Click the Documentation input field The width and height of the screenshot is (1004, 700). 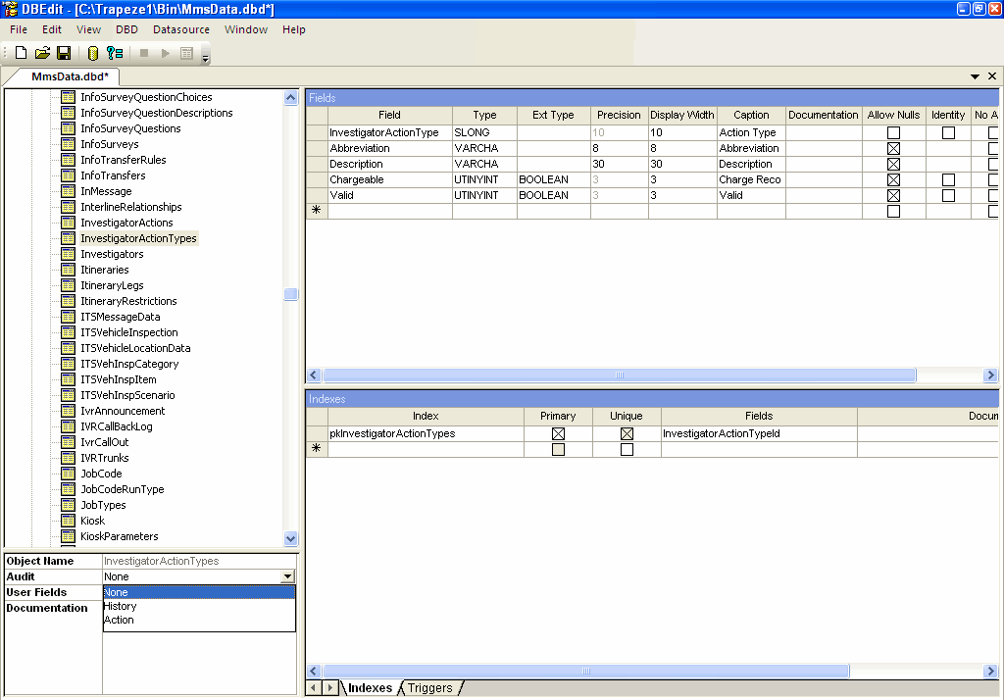click(196, 647)
